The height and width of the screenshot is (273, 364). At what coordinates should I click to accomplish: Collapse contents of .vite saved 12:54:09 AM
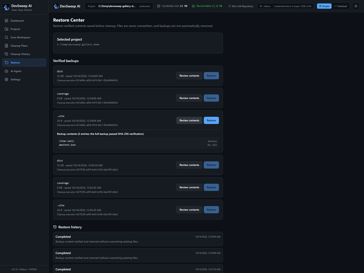189,121
